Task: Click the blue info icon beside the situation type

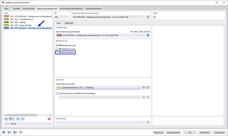Action: [148, 35]
